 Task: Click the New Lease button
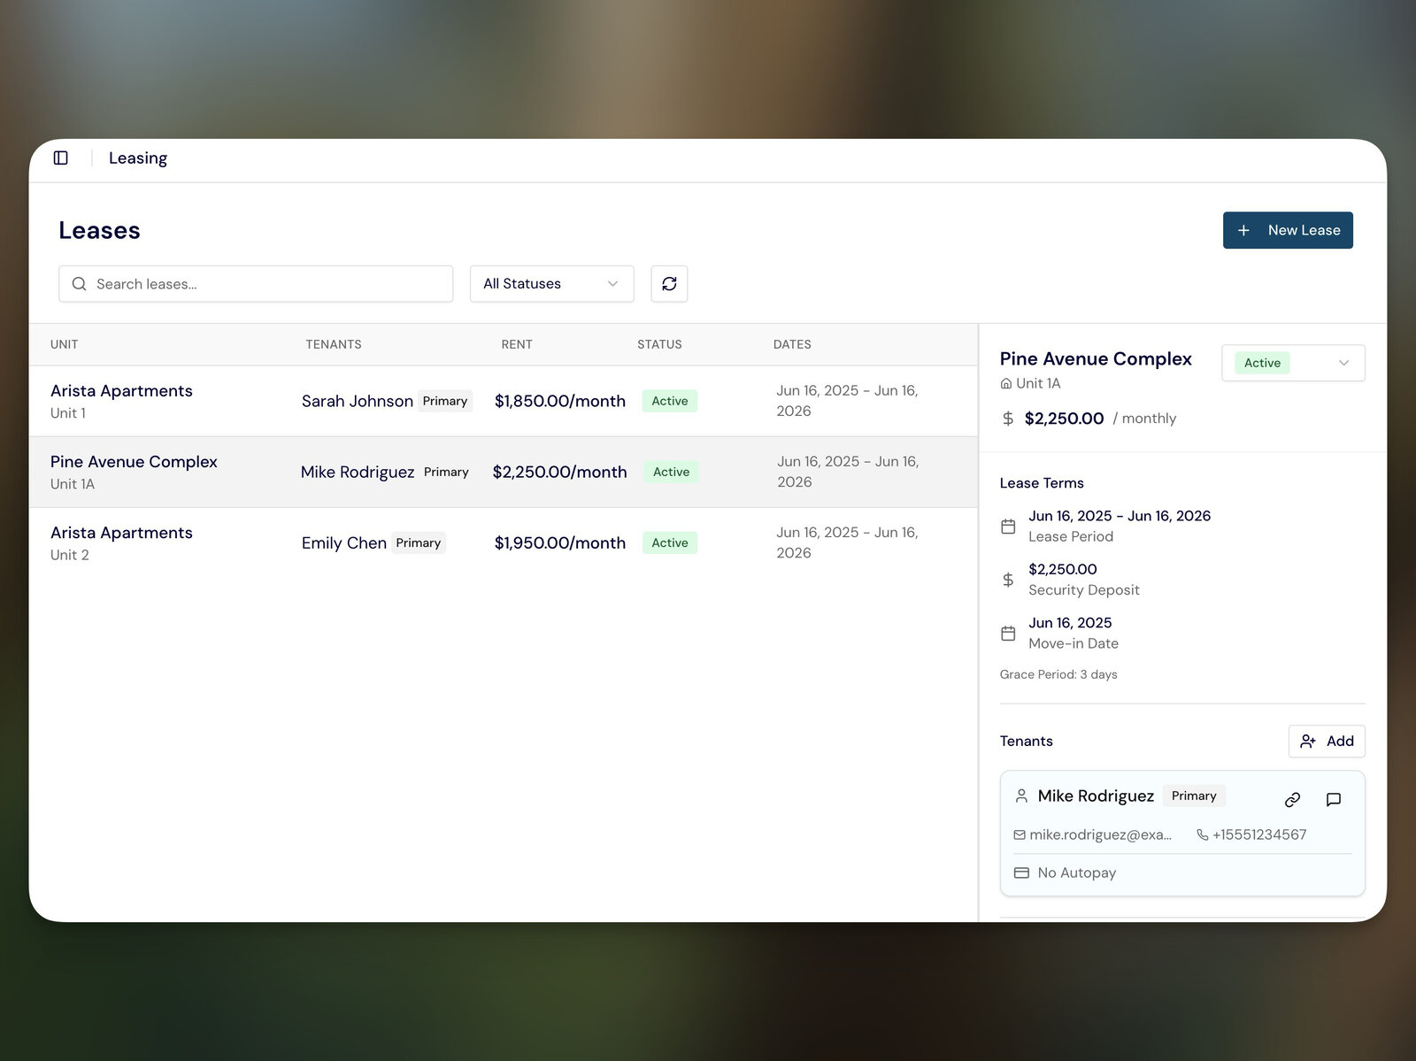coord(1288,230)
